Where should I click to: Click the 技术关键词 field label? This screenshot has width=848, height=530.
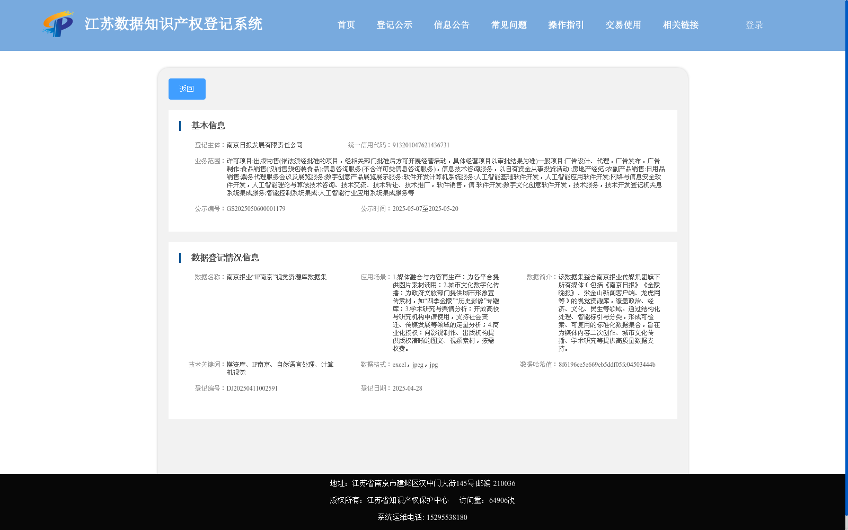tap(207, 365)
